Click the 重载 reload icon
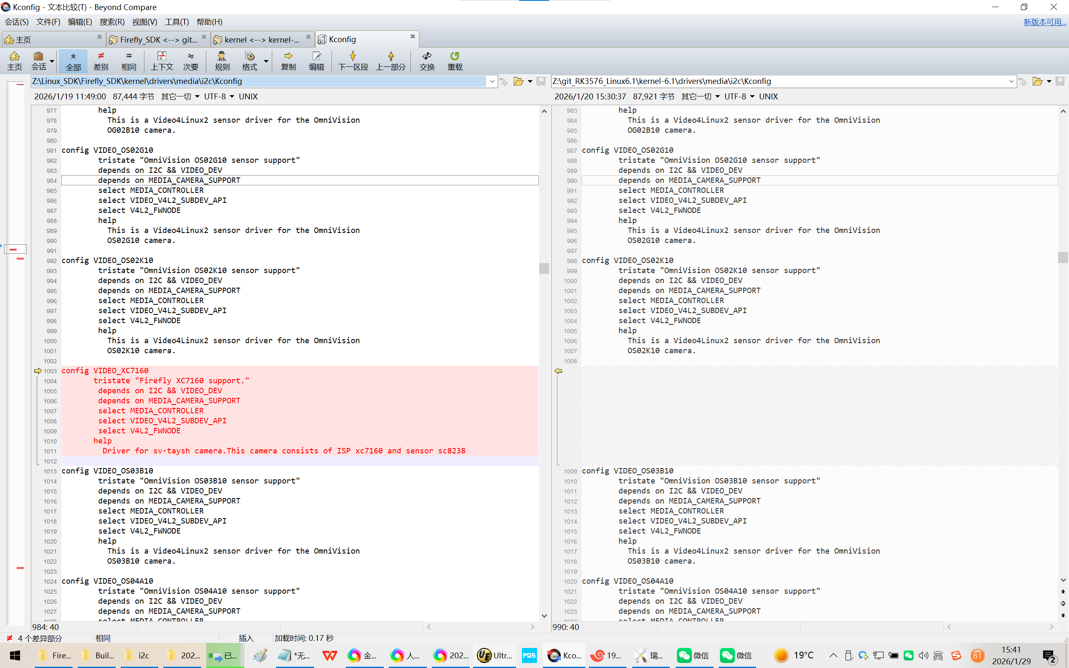Screen dimensions: 1069x668 455,56
